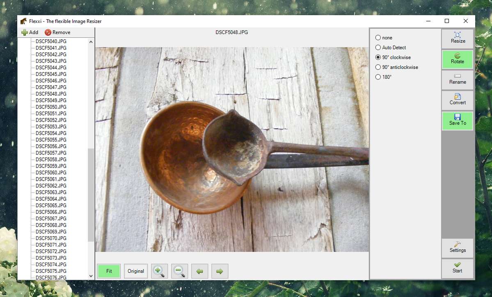Select DSCF5073.JPG in the file list
The width and height of the screenshot is (492, 297).
[x=51, y=258]
